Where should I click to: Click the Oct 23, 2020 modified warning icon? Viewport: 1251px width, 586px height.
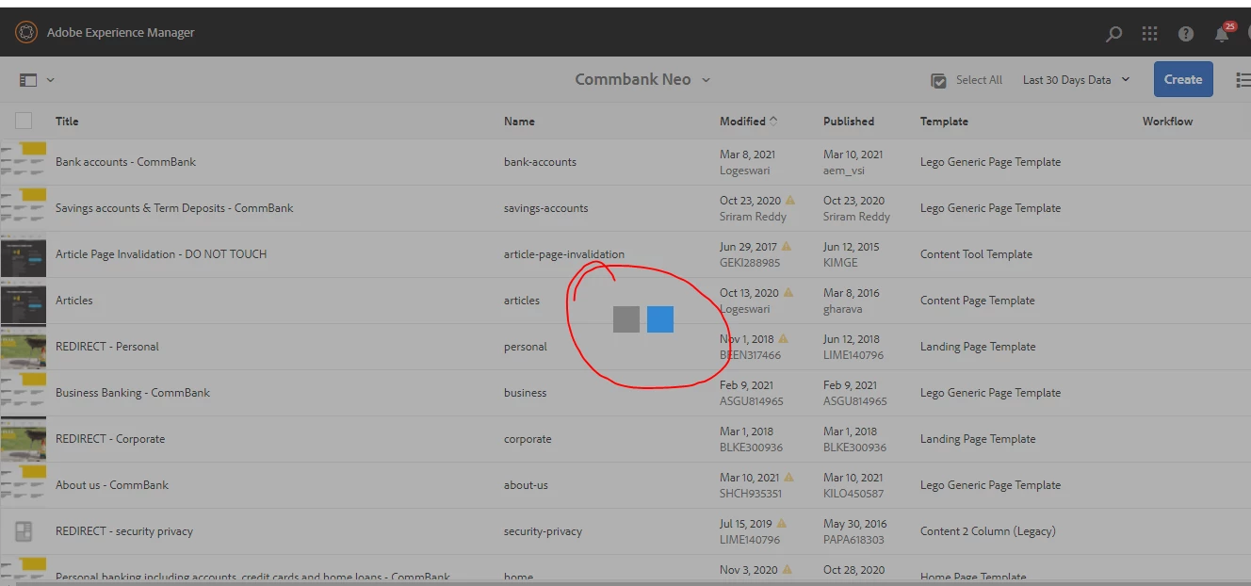tap(790, 200)
